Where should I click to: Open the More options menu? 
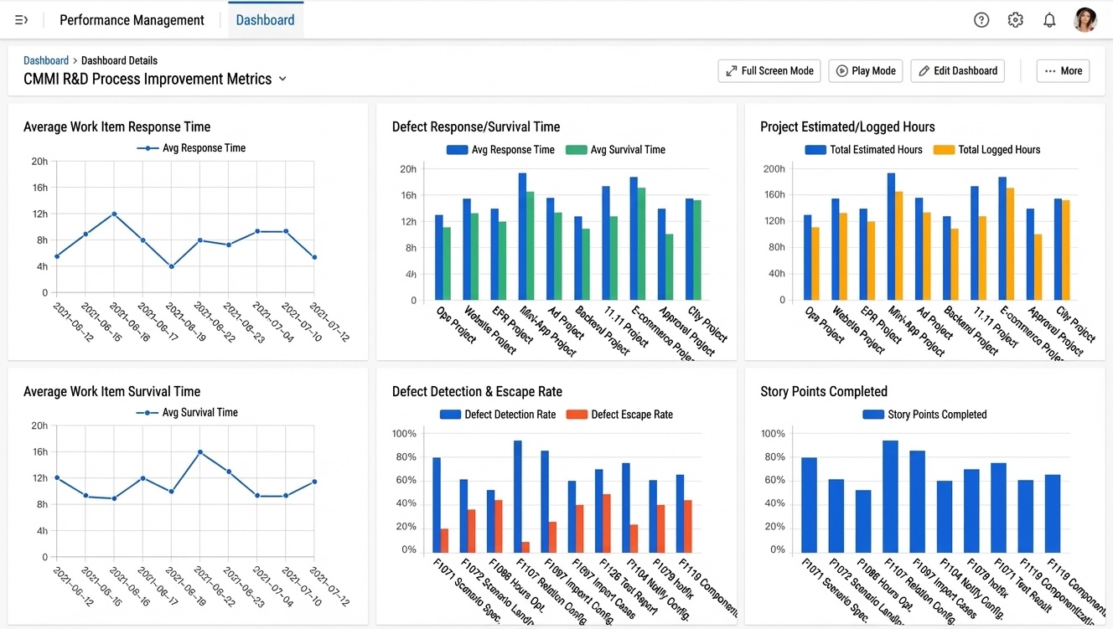coord(1062,70)
